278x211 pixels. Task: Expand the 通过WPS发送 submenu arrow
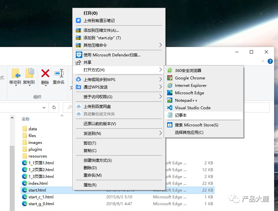(160, 87)
